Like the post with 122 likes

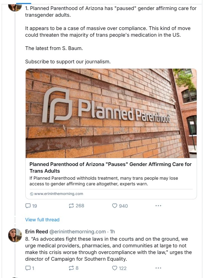coord(115,268)
